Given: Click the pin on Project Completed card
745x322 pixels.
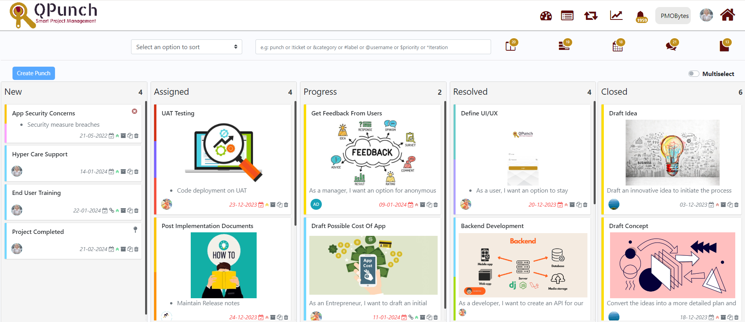Looking at the screenshot, I should coord(135,230).
